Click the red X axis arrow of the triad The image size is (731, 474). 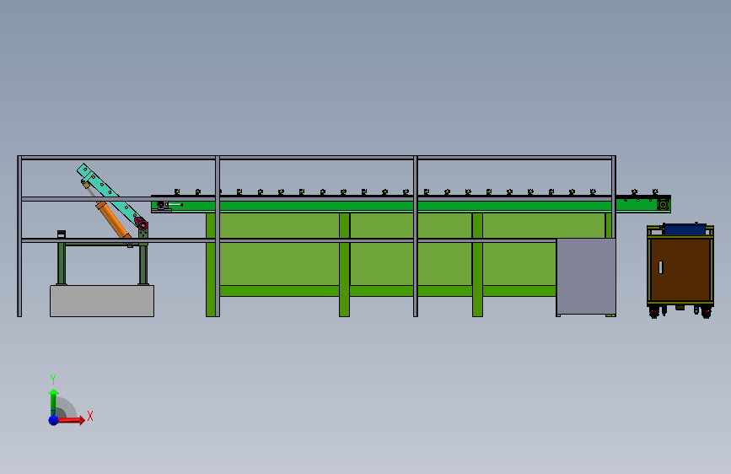click(71, 420)
